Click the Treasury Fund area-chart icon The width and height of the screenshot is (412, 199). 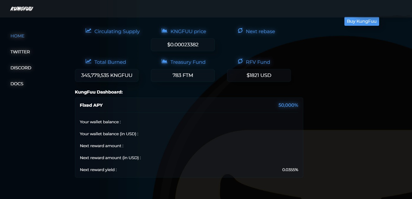point(164,61)
